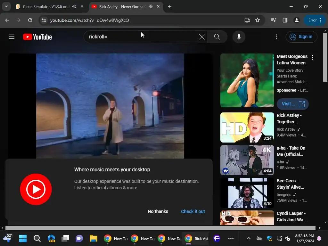Click the Rick Astley video player
328x246 pixels.
110,106
